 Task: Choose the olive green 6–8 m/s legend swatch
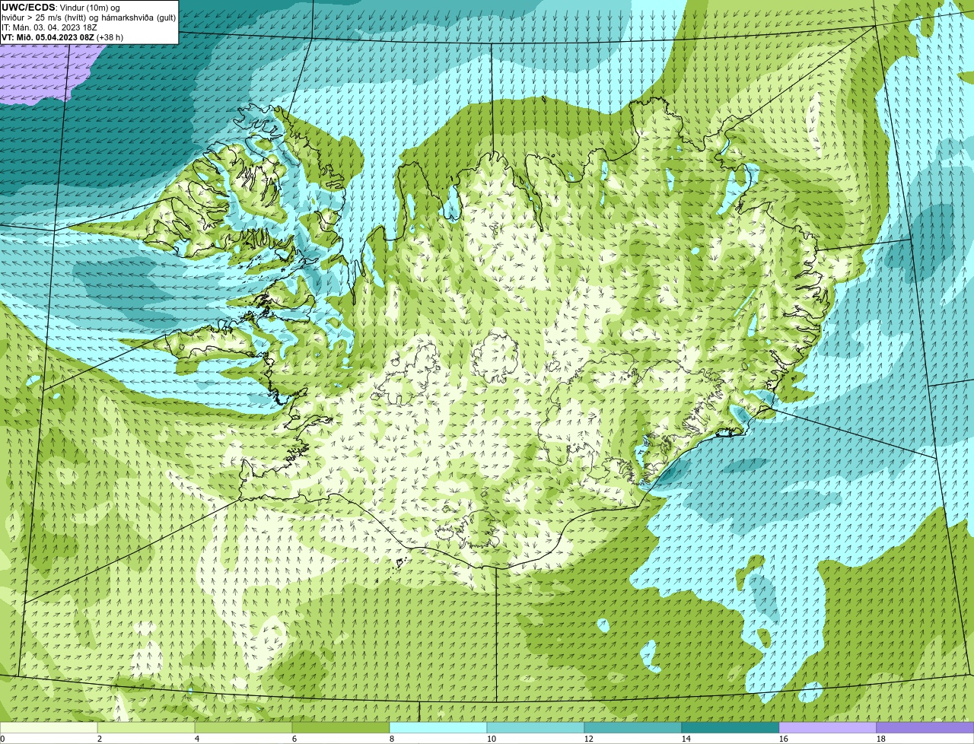point(341,727)
